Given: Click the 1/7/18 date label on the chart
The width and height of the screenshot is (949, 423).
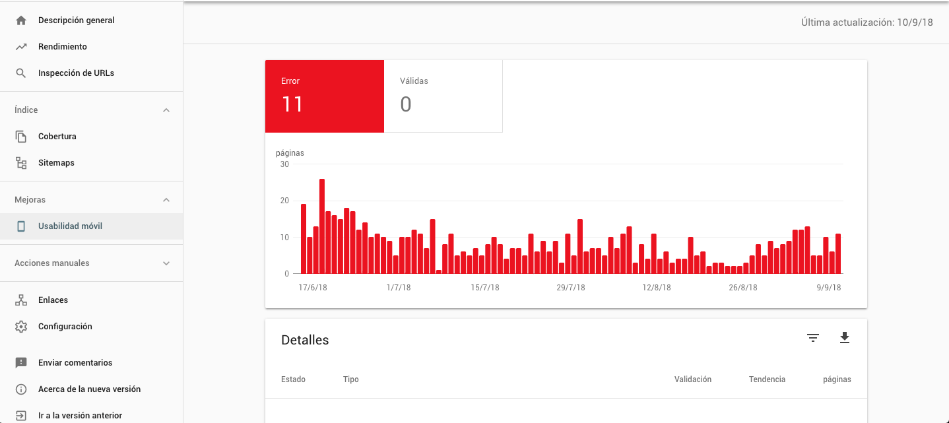Looking at the screenshot, I should click(x=399, y=288).
